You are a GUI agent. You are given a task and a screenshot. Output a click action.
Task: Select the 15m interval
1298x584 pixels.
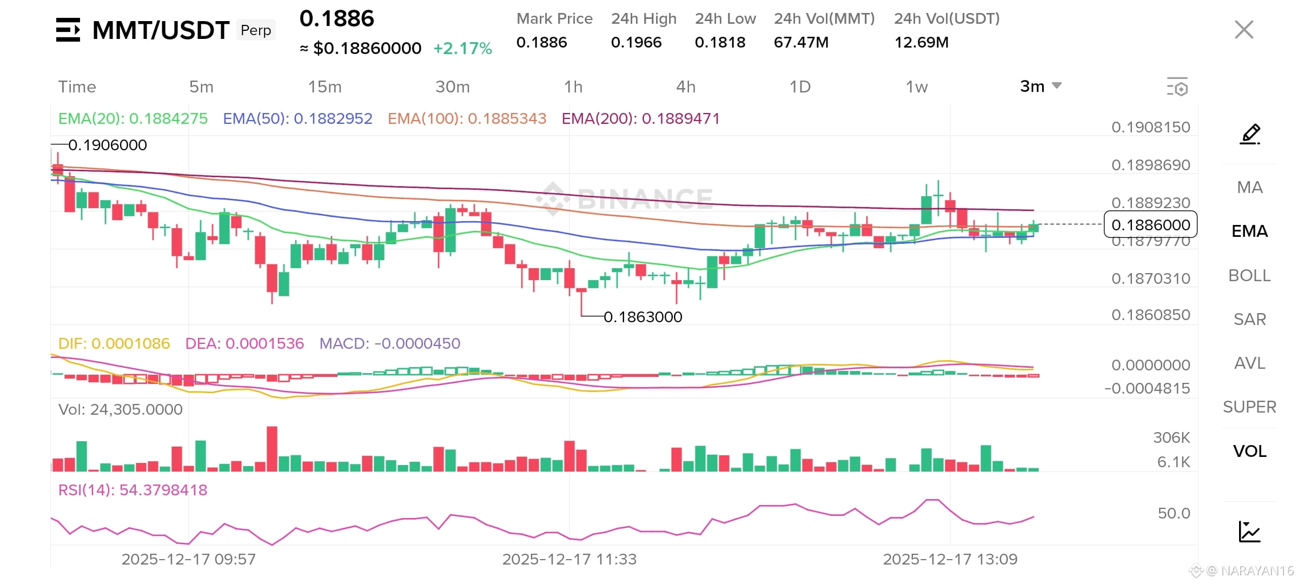pyautogui.click(x=325, y=87)
